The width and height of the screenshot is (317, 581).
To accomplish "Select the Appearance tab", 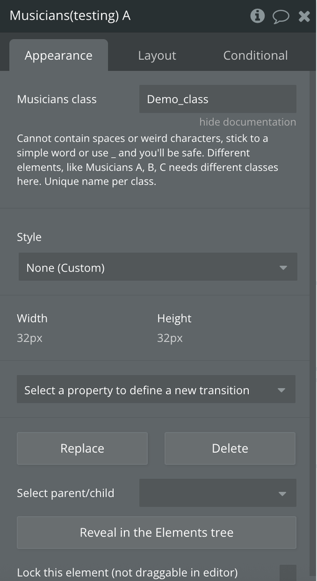I will 59,55.
